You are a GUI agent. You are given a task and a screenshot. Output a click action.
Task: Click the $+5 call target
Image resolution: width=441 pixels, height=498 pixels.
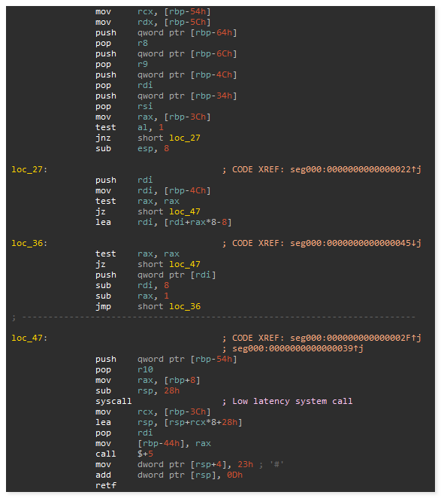145,454
